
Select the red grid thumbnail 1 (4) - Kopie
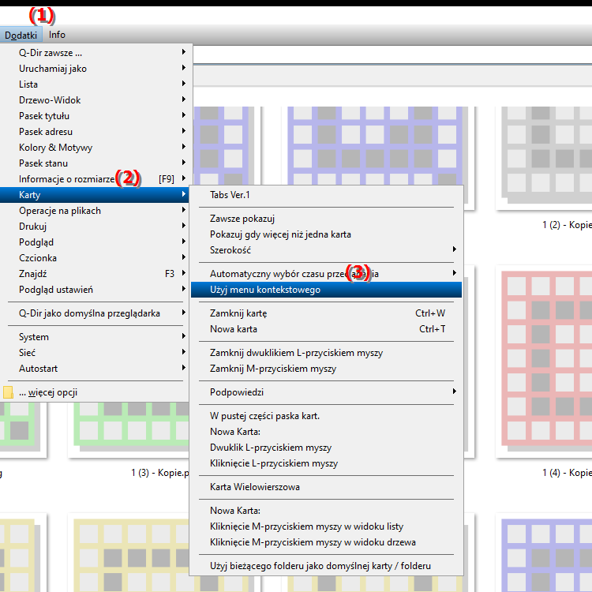pos(545,361)
